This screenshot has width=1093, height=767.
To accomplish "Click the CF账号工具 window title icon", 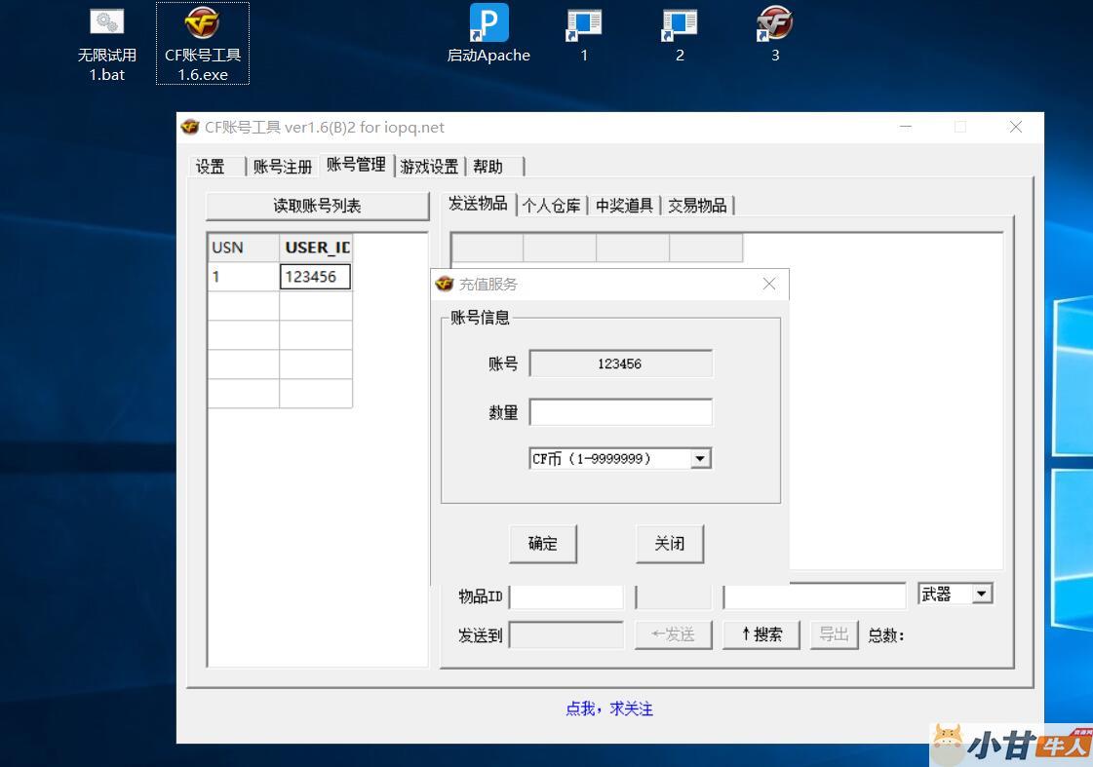I will pos(191,127).
